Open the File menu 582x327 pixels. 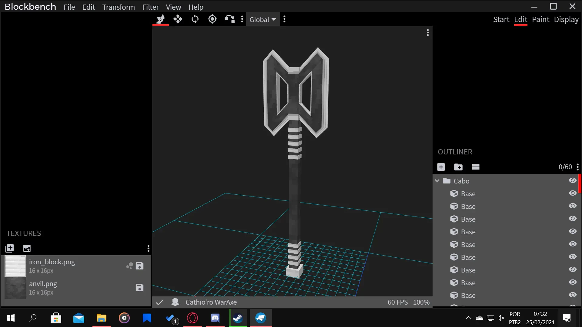tap(69, 7)
